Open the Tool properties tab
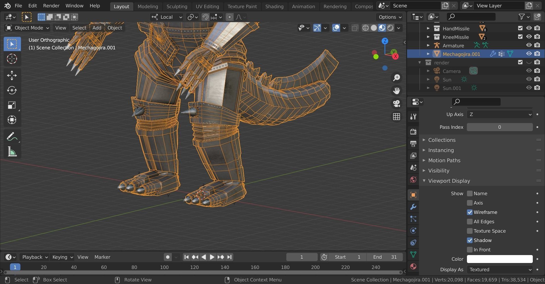Image resolution: width=545 pixels, height=284 pixels. click(413, 116)
